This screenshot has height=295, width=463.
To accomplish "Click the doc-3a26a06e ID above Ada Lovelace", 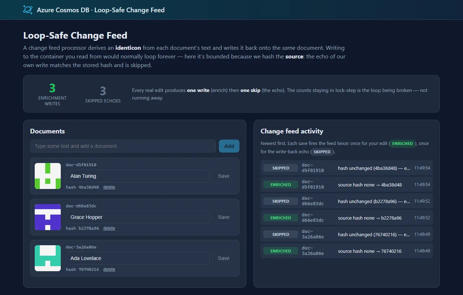I will [x=81, y=247].
